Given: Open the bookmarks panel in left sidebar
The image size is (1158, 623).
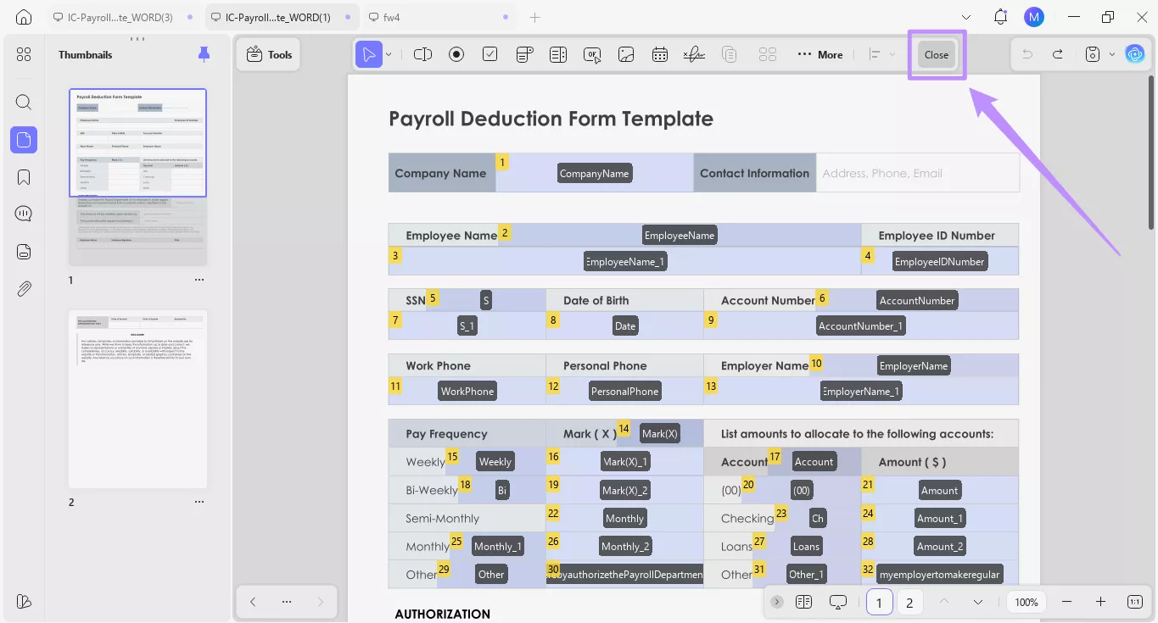Looking at the screenshot, I should click(x=24, y=177).
